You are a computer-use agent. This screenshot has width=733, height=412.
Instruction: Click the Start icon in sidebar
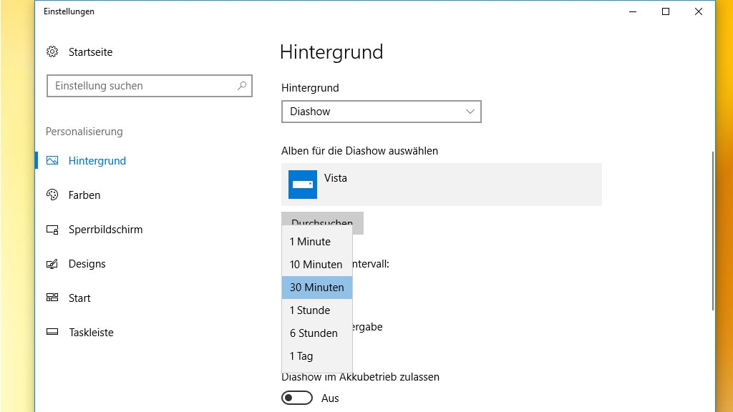[x=52, y=298]
